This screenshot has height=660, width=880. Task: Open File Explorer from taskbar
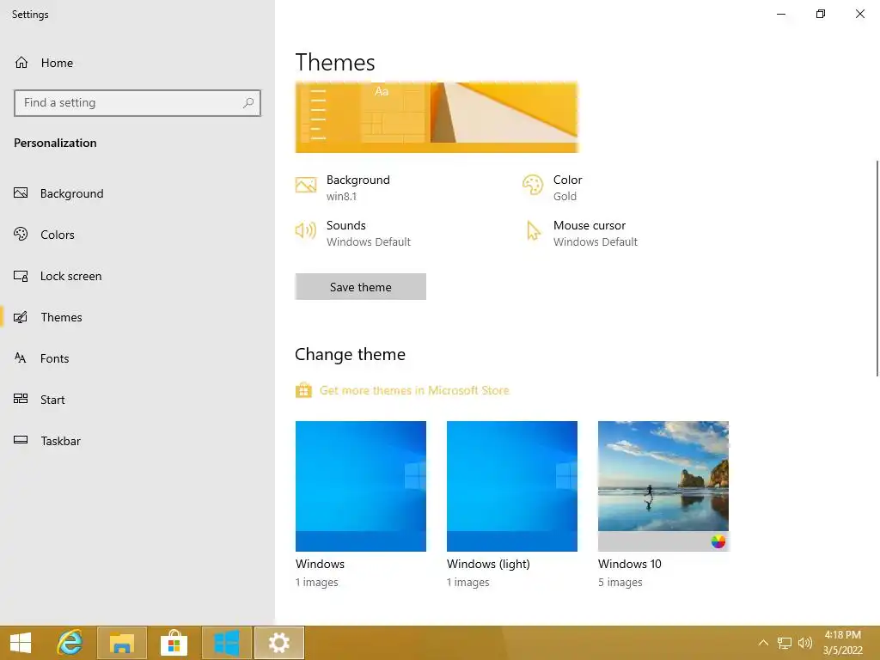pyautogui.click(x=122, y=643)
